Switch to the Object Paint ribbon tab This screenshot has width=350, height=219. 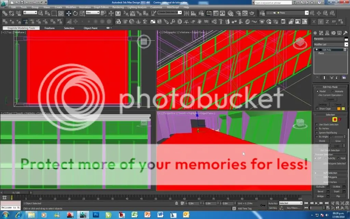point(91,28)
